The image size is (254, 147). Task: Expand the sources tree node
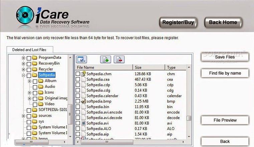tap(23, 116)
